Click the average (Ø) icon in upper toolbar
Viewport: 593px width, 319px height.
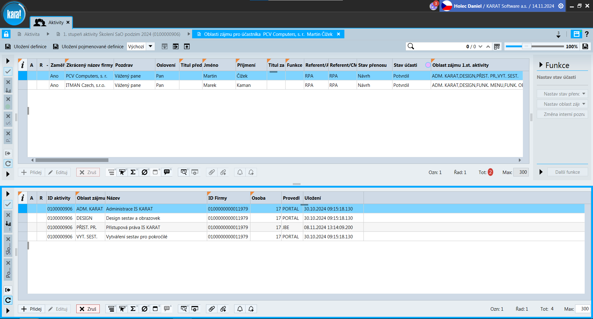[144, 172]
